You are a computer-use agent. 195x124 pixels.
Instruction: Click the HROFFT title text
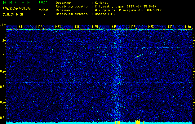click(19, 2)
